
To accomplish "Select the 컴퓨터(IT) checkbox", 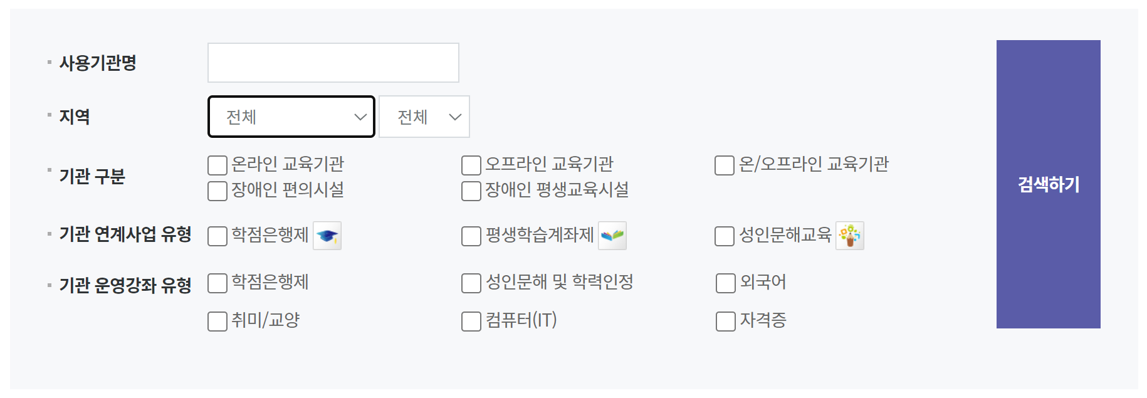I will 470,321.
